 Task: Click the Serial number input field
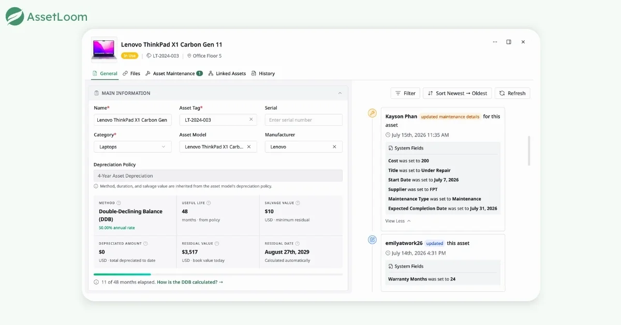point(304,120)
